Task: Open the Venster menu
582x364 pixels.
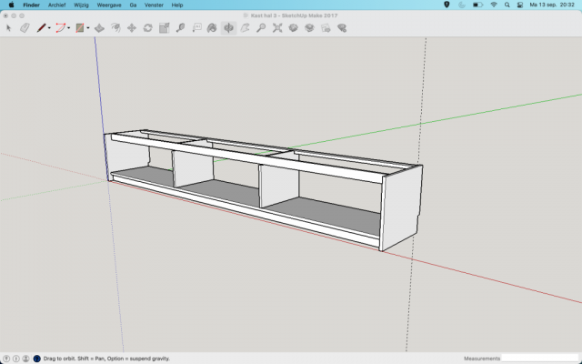Action: coord(154,5)
